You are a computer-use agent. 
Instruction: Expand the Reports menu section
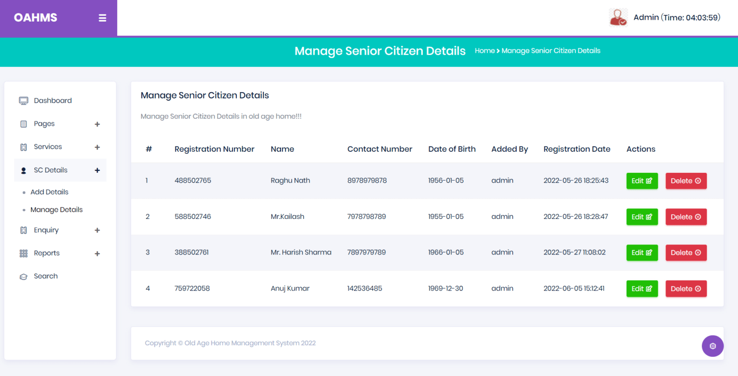point(97,253)
